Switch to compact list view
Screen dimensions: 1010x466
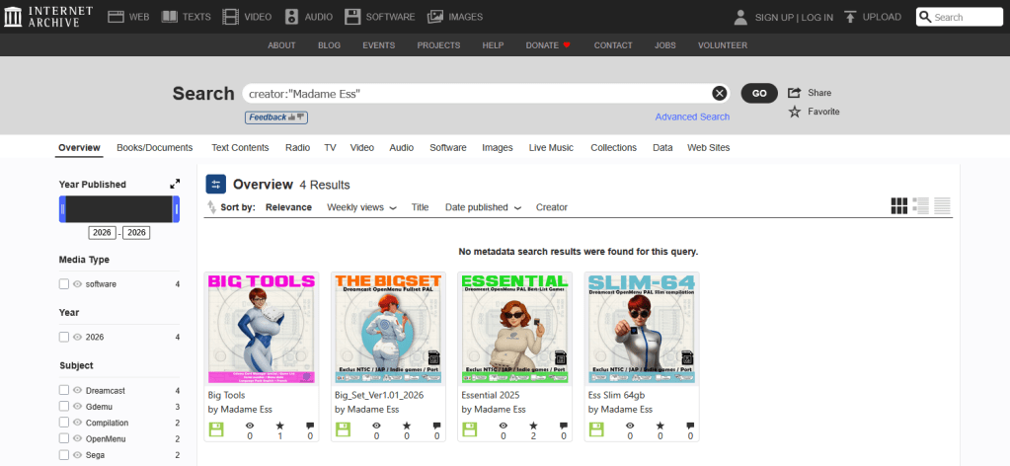[943, 205]
